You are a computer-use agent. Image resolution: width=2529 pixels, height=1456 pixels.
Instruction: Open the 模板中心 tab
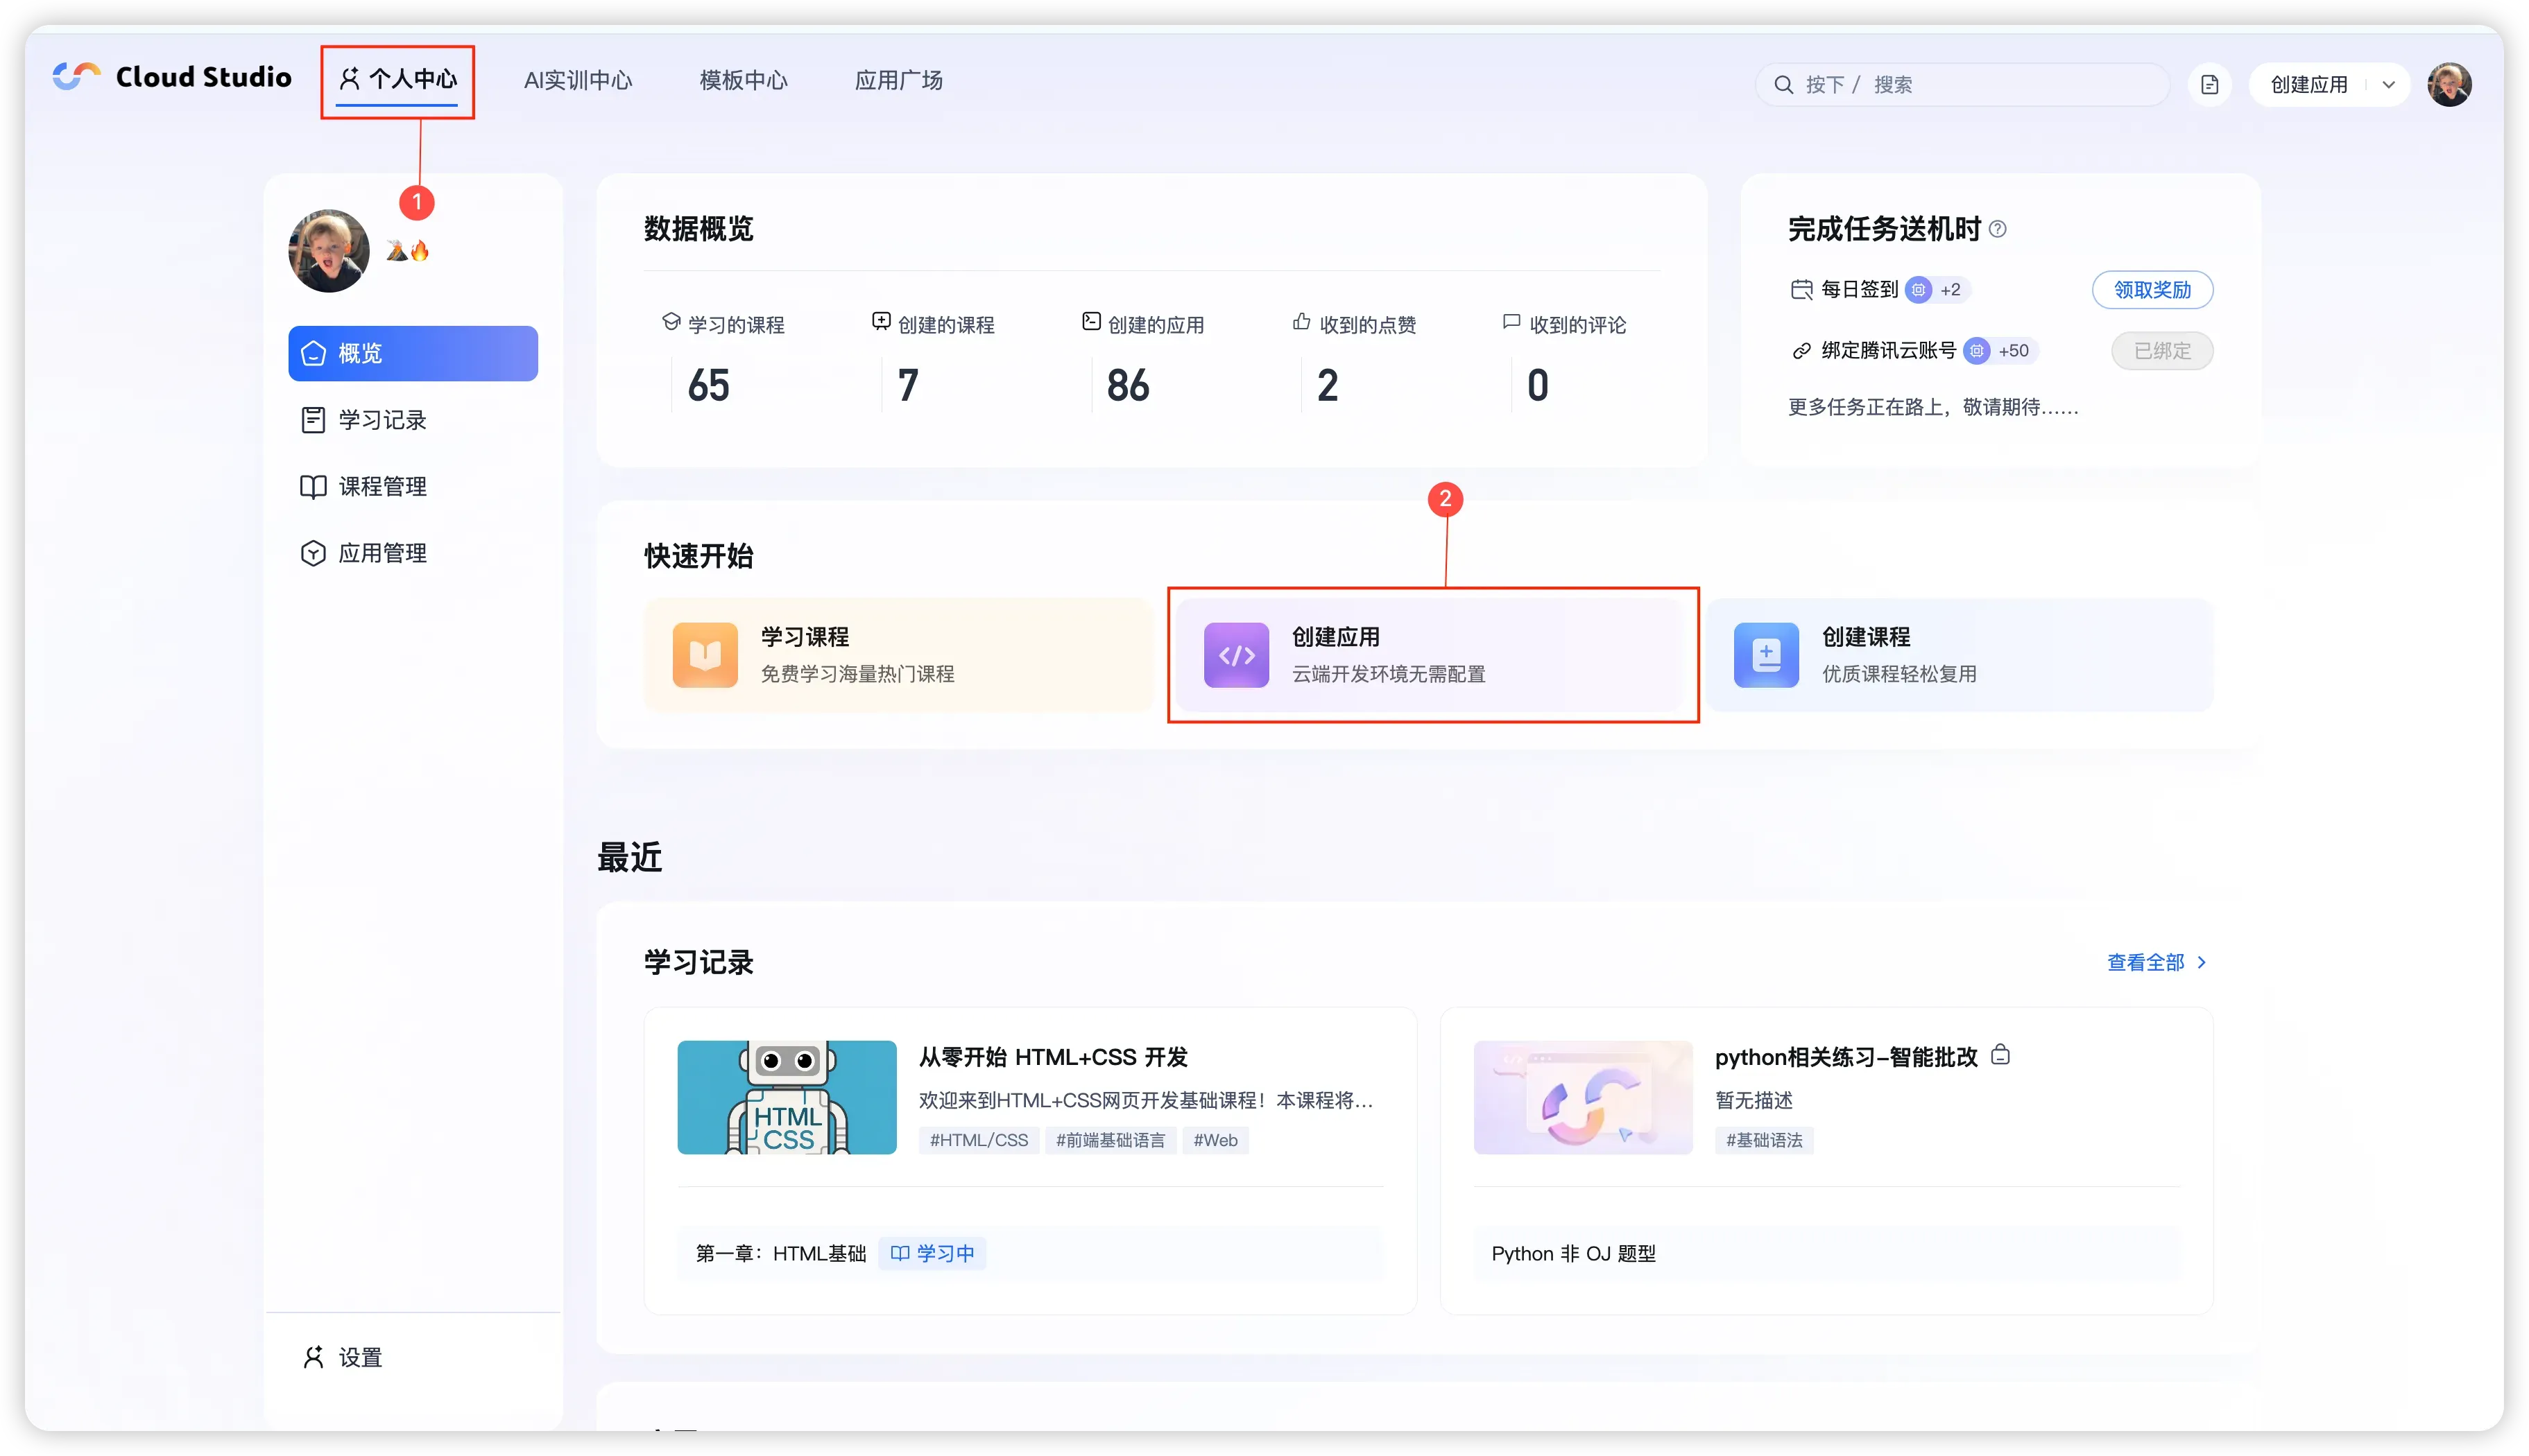point(744,80)
